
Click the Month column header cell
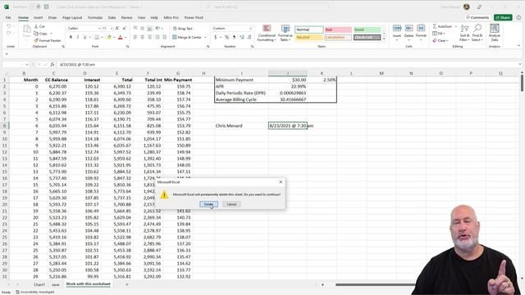tap(24, 80)
